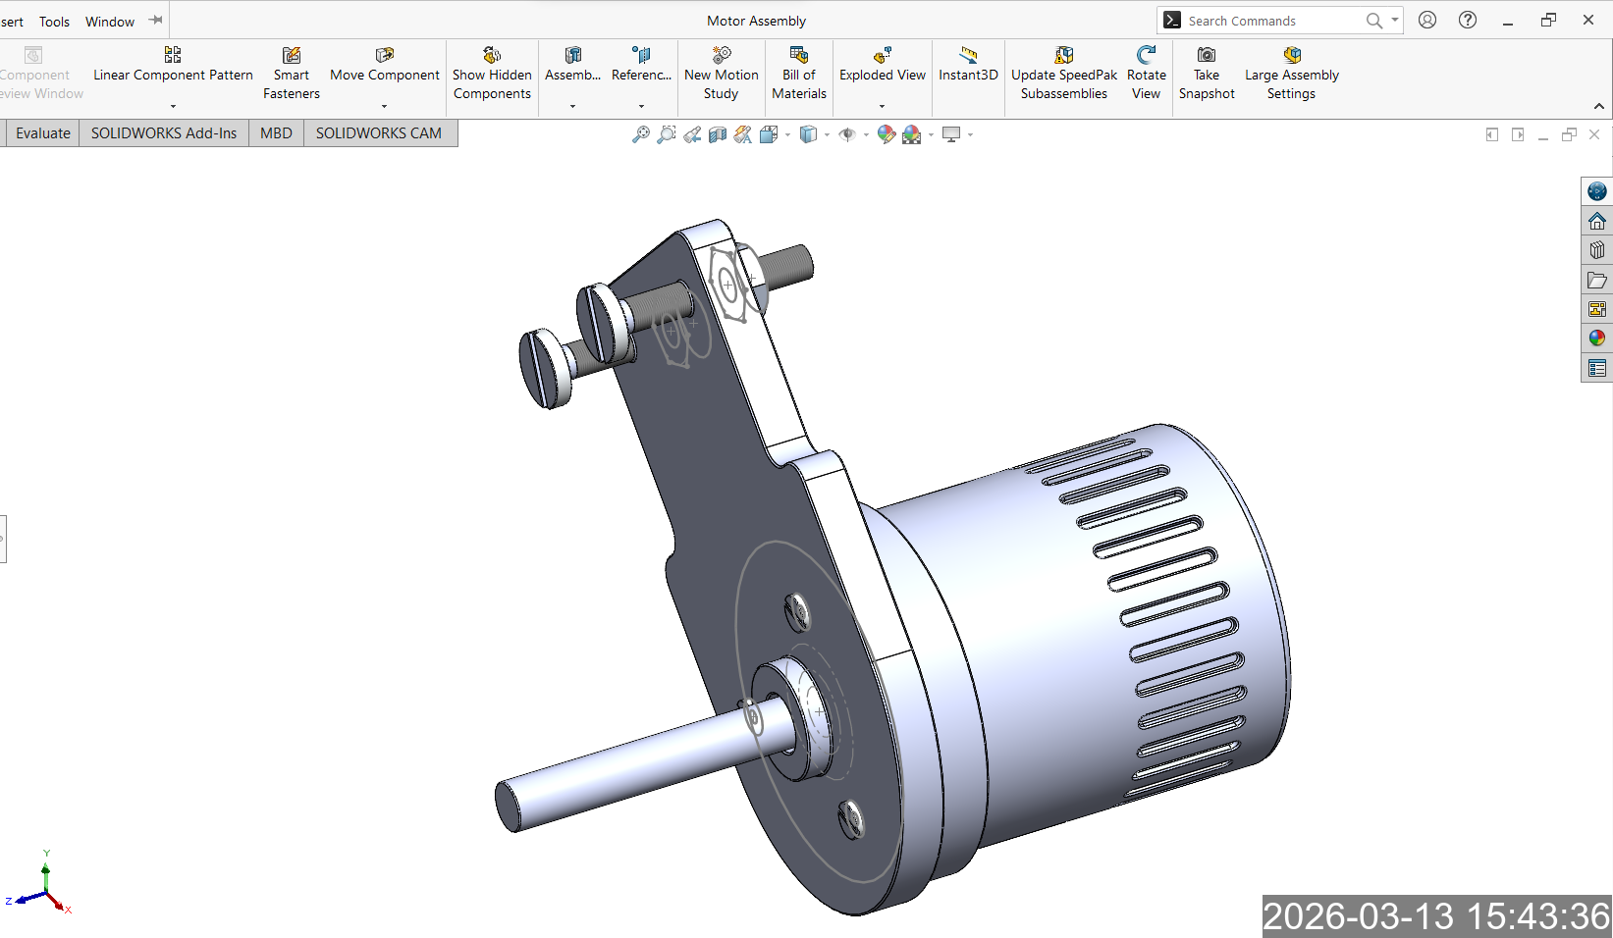Click the Bill of Materials button
The image size is (1613, 938).
pyautogui.click(x=799, y=74)
